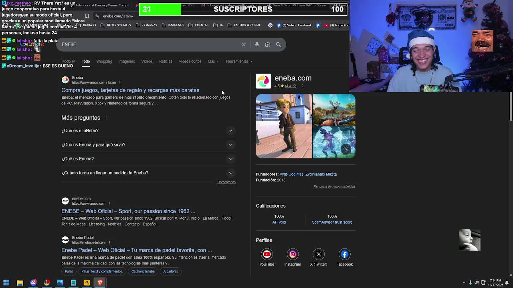The image size is (513, 288).
Task: Open the APIVoid rating link
Action: (279, 222)
